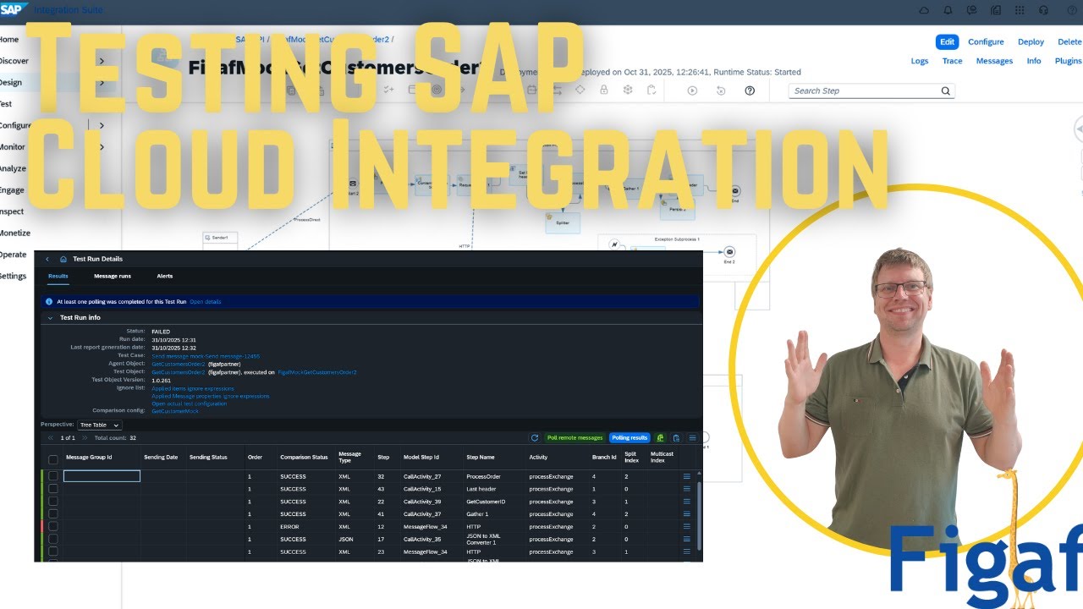1083x609 pixels.
Task: Open the GetCustomerMock comparison config link
Action: [x=175, y=410]
